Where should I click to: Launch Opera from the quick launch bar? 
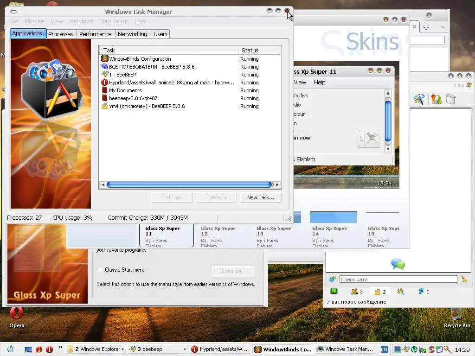(x=49, y=350)
